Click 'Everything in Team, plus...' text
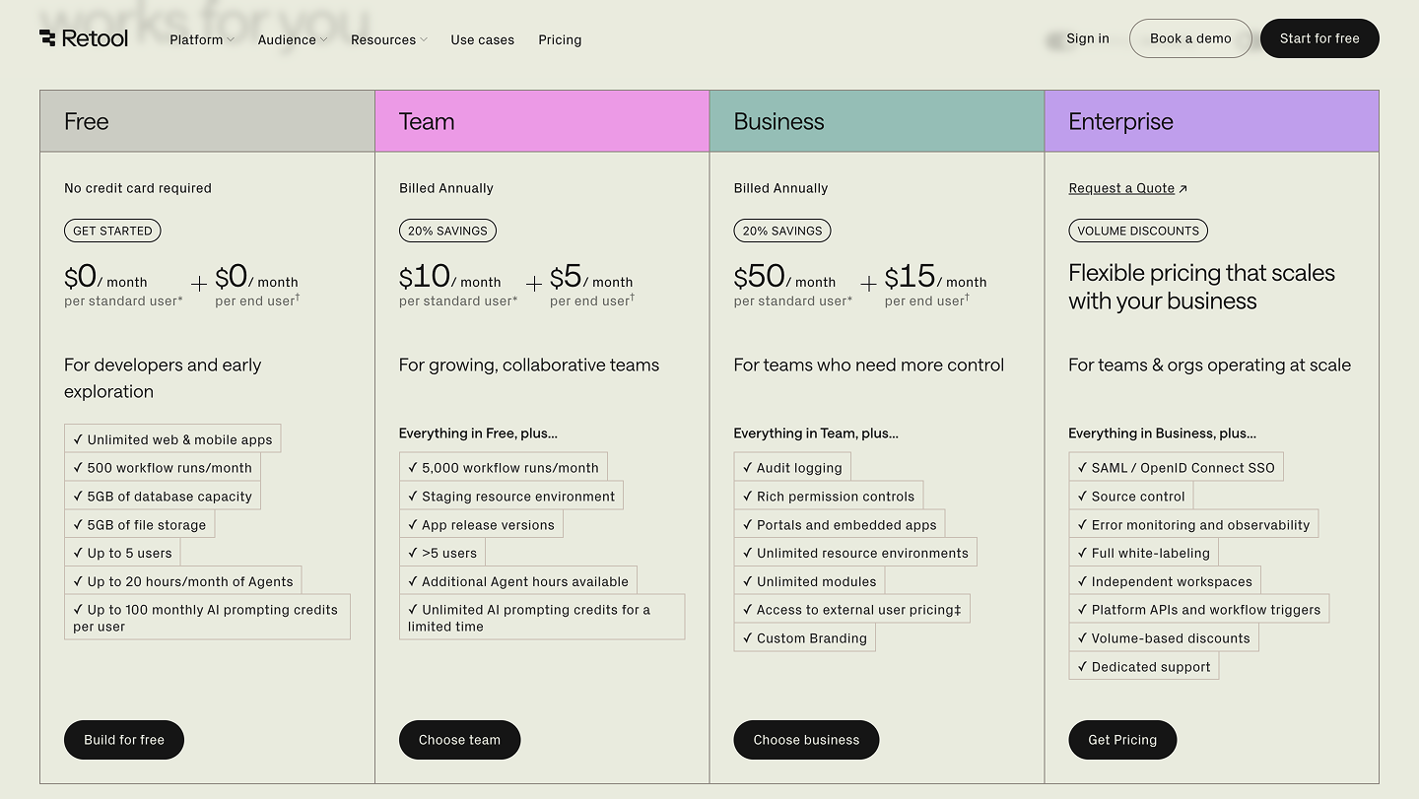The height and width of the screenshot is (799, 1419). (x=816, y=433)
